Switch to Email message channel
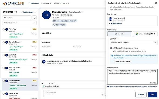159x99 pixels. [56, 86]
